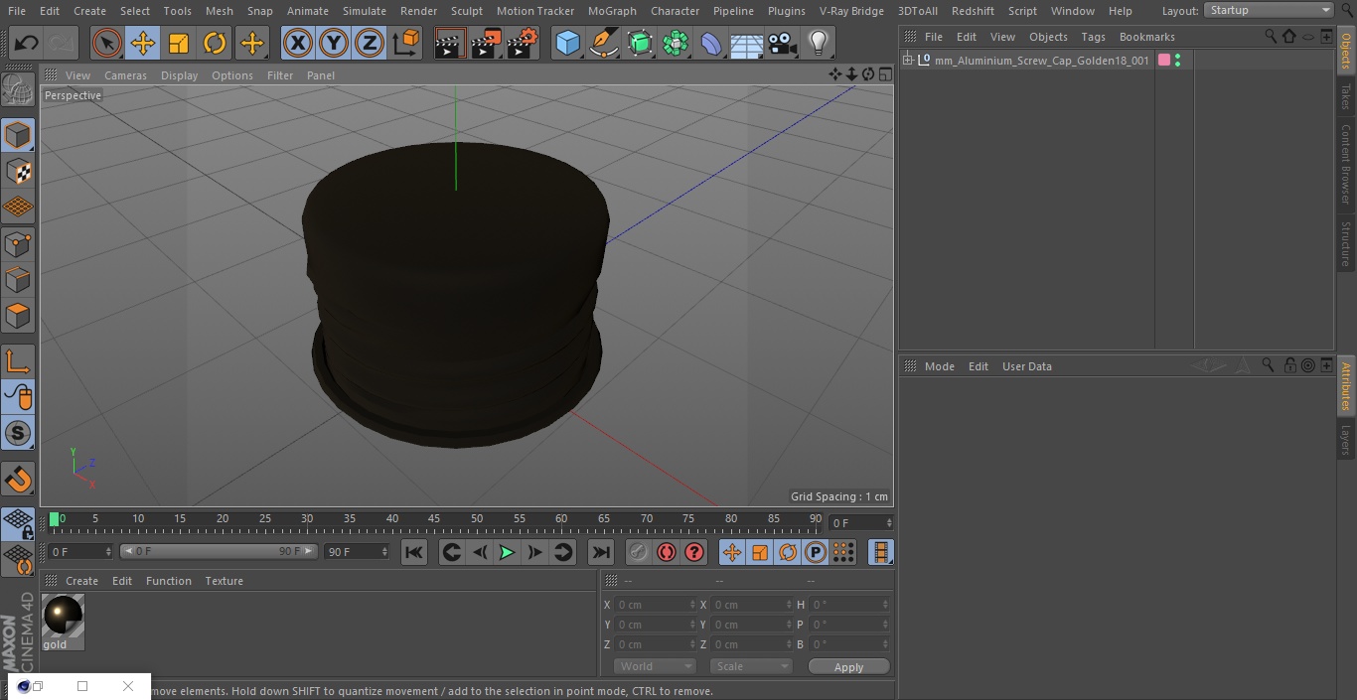Open the MoGraph menu
Image resolution: width=1357 pixels, height=700 pixels.
point(612,11)
